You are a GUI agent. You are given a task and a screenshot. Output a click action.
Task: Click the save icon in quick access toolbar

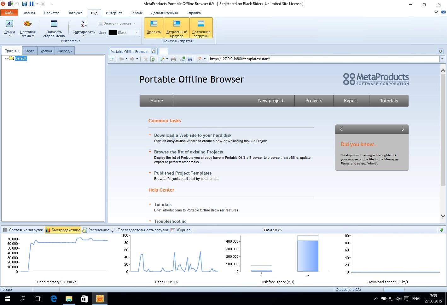pos(25,4)
